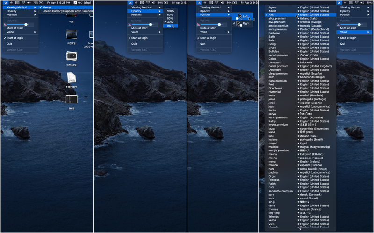Expand Opacity in the voice list panel menu
The image size is (374, 233).
pos(354,11)
